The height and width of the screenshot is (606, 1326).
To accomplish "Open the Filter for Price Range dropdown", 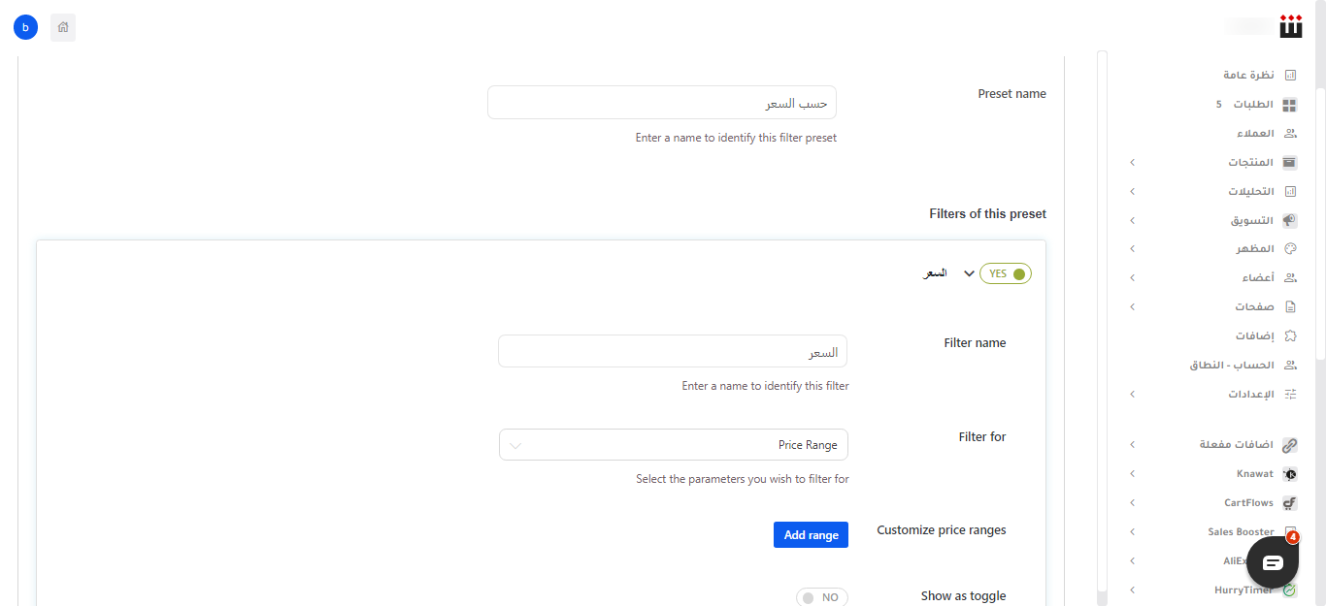I will (674, 445).
